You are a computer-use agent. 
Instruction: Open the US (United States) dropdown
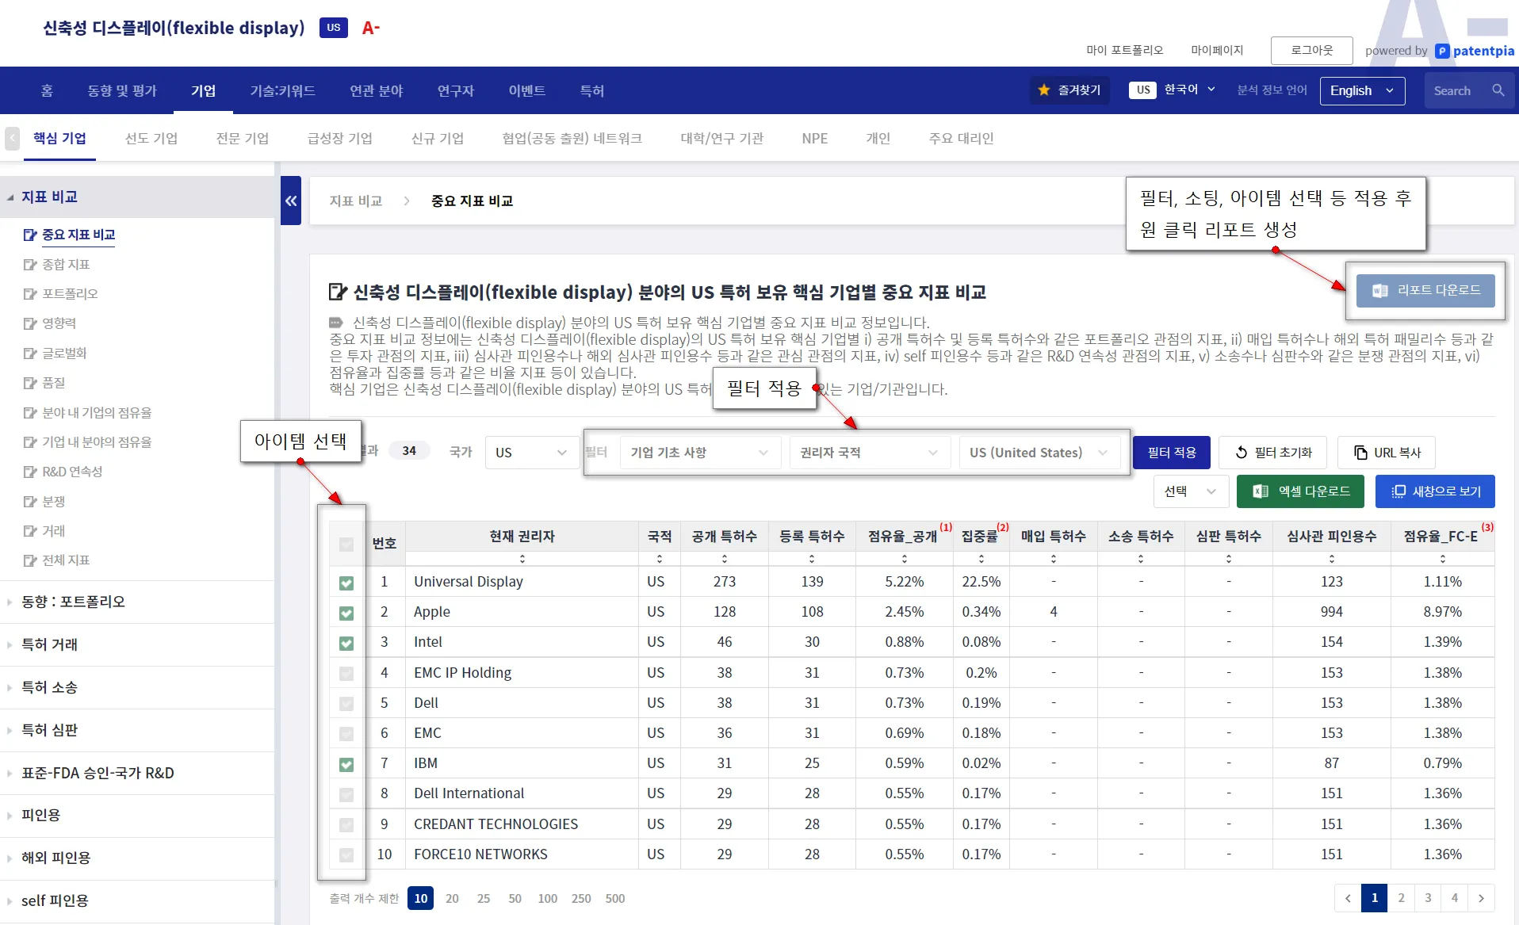click(1039, 453)
